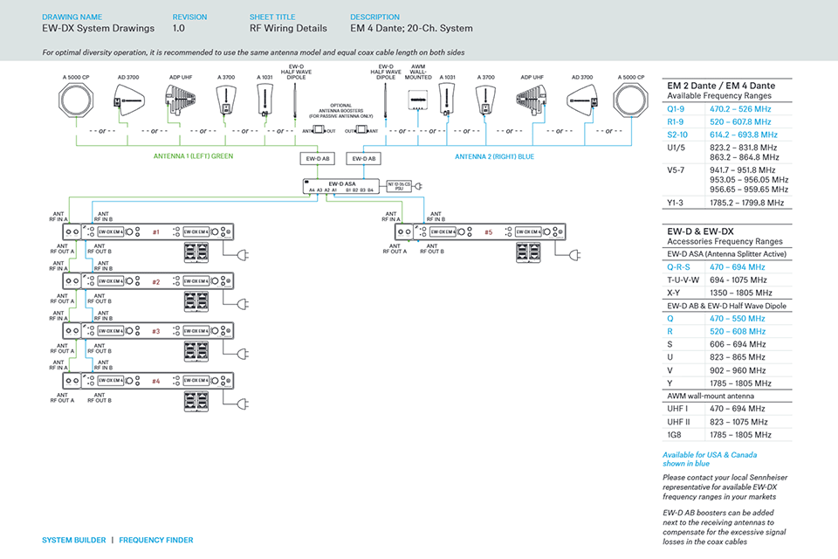Click the power plug of receiver #2
The width and height of the screenshot is (838, 559).
tap(244, 304)
